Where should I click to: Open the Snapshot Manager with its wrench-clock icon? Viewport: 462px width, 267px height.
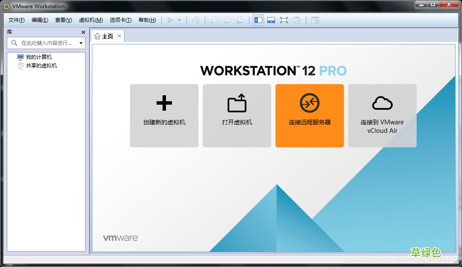(x=240, y=20)
